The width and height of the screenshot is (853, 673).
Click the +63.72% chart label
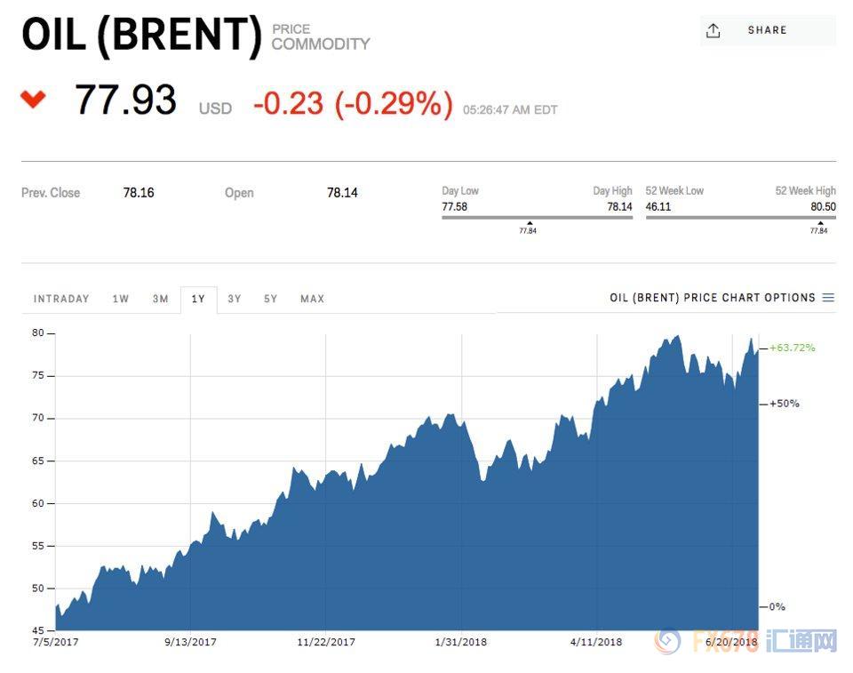click(x=792, y=348)
